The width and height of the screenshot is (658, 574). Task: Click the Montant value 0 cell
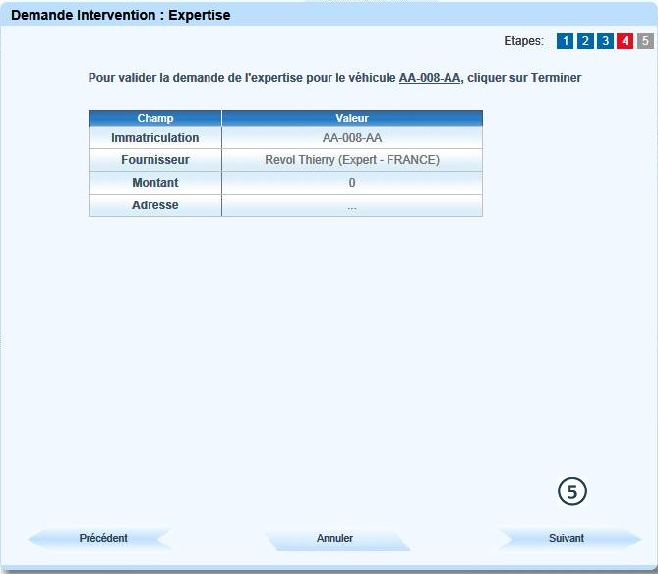point(352,183)
